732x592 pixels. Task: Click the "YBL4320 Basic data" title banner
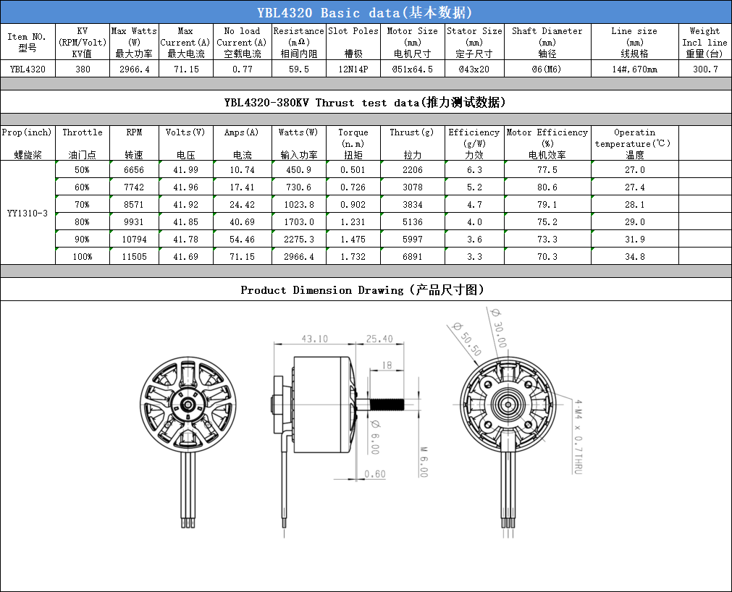pos(366,12)
